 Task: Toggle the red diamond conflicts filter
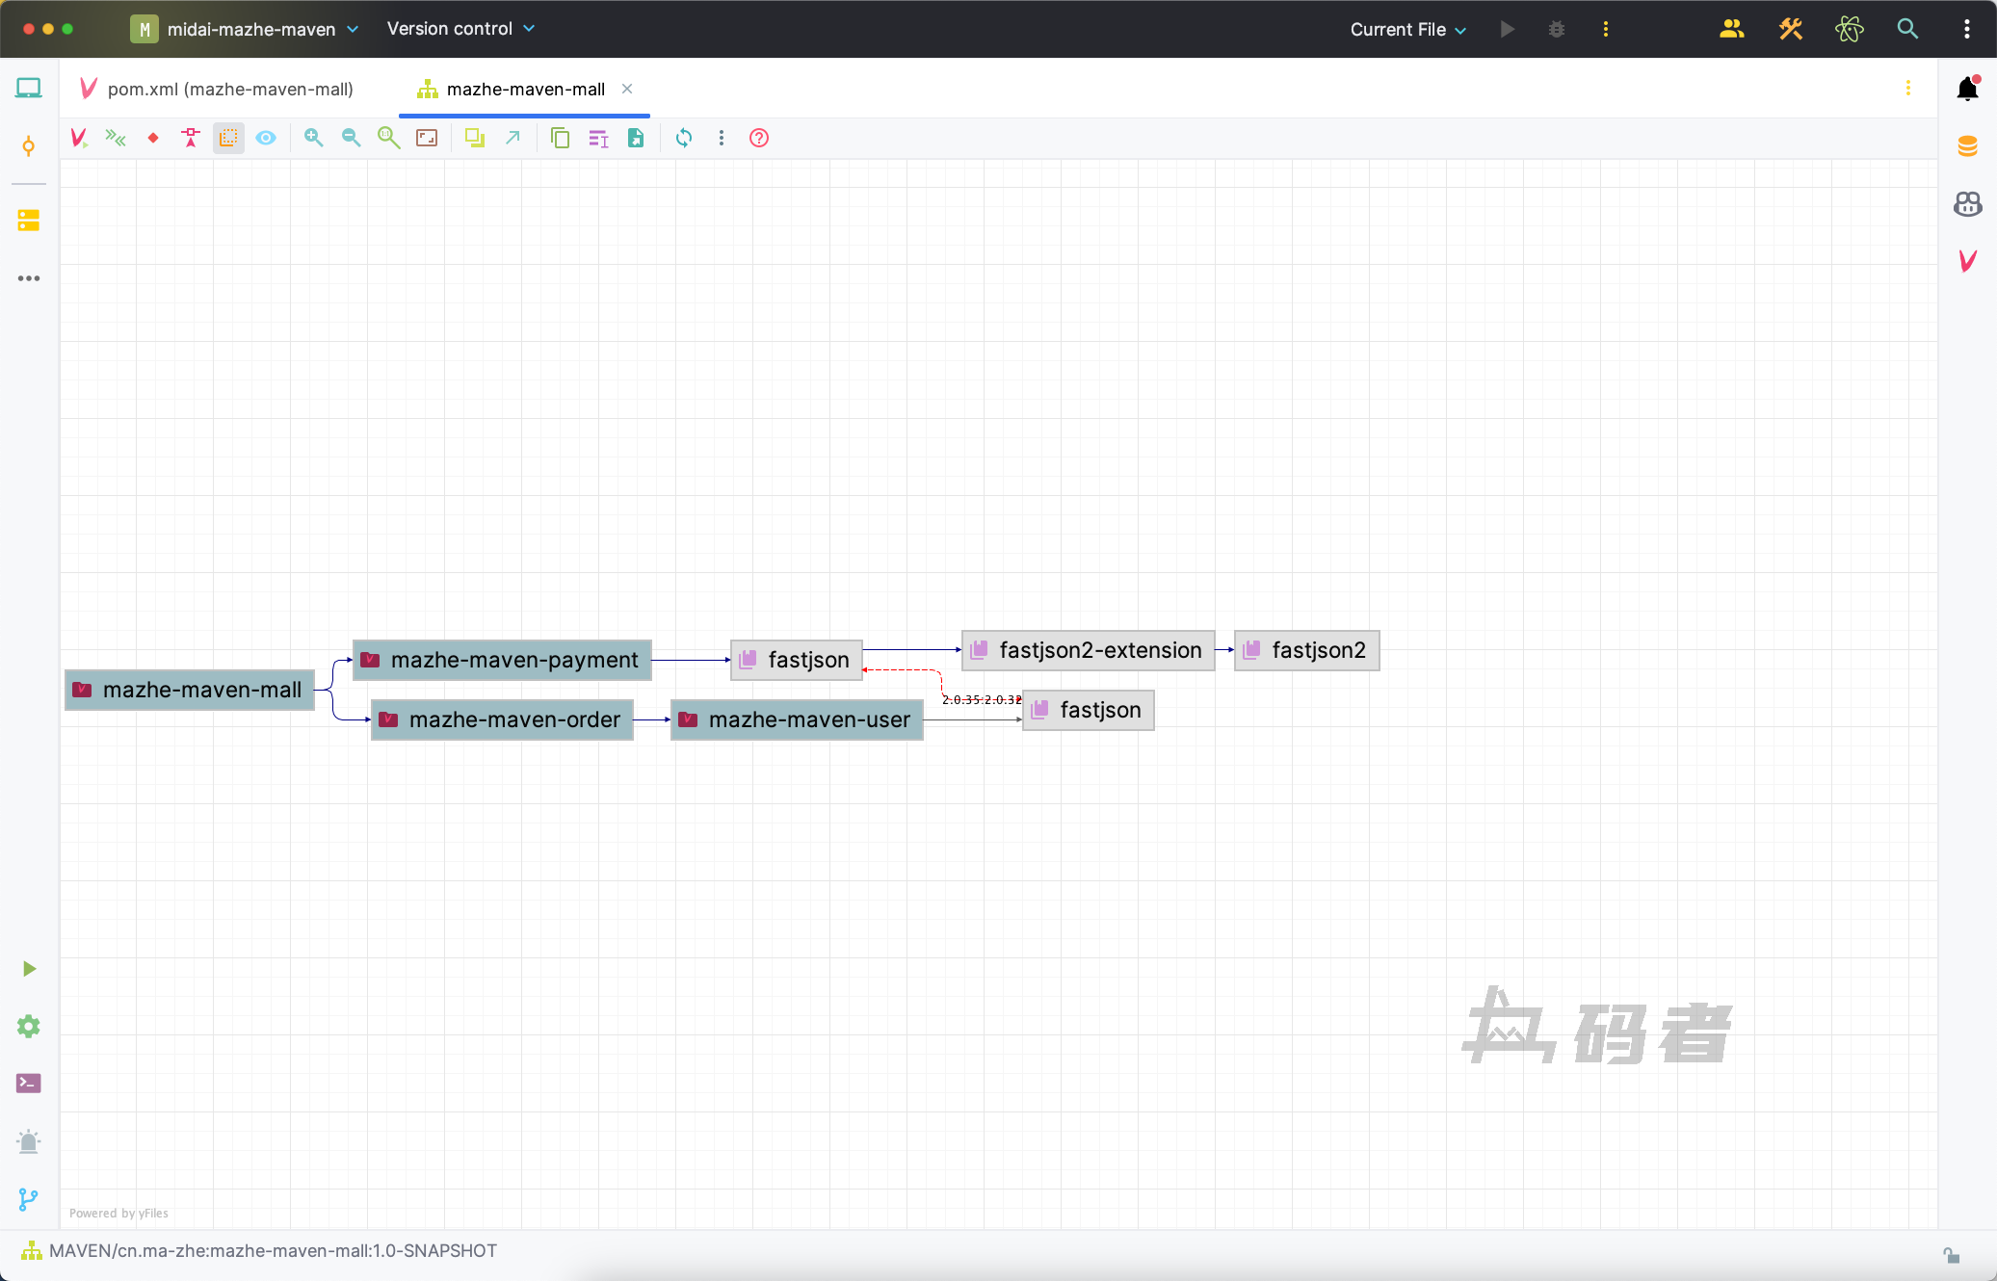153,138
